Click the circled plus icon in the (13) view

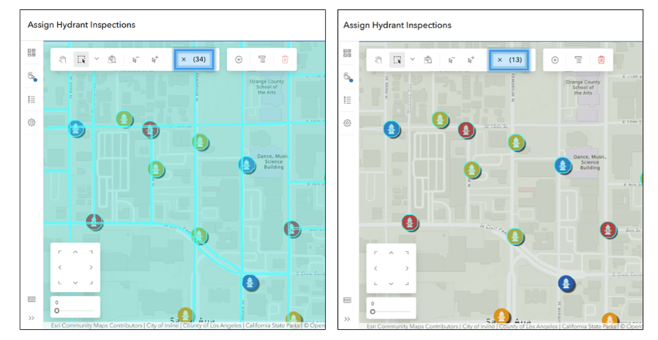555,59
